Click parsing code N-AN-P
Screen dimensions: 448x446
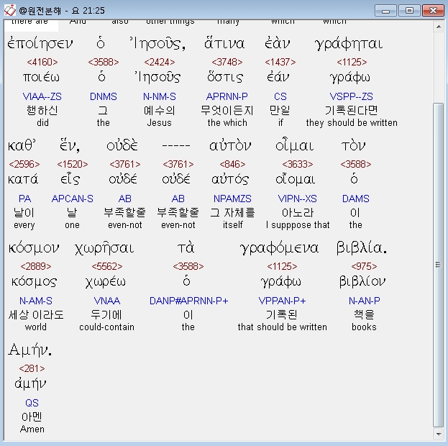pos(365,301)
